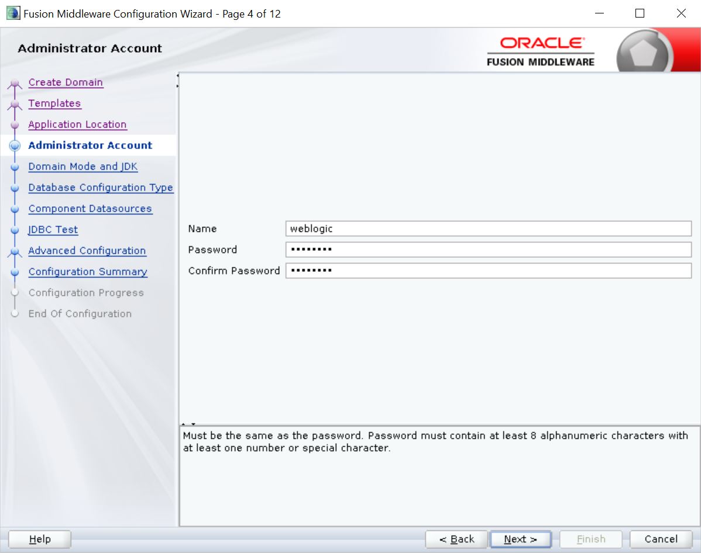Minimize the Configuration Wizard window

coord(600,13)
